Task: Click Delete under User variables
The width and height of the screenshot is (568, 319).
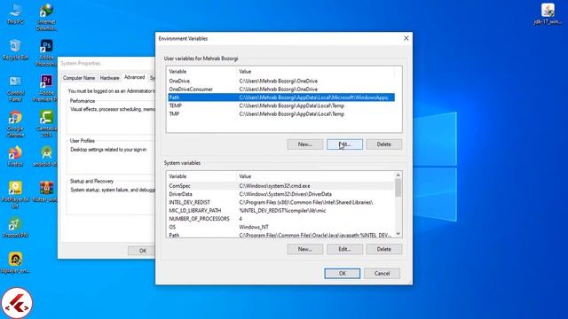Action: 384,144
